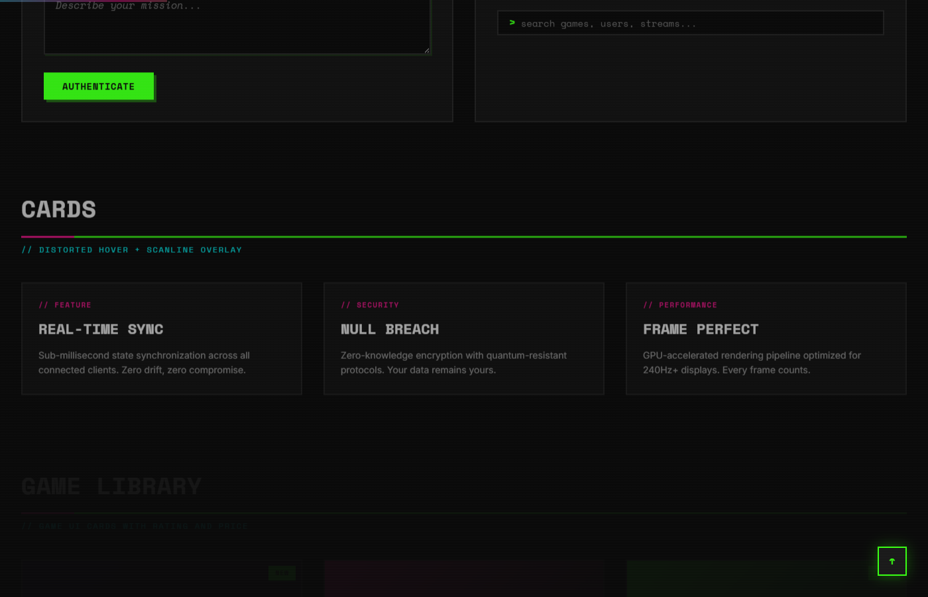The width and height of the screenshot is (928, 597).
Task: Jump to the GAME LIBRARY heading
Action: (111, 487)
